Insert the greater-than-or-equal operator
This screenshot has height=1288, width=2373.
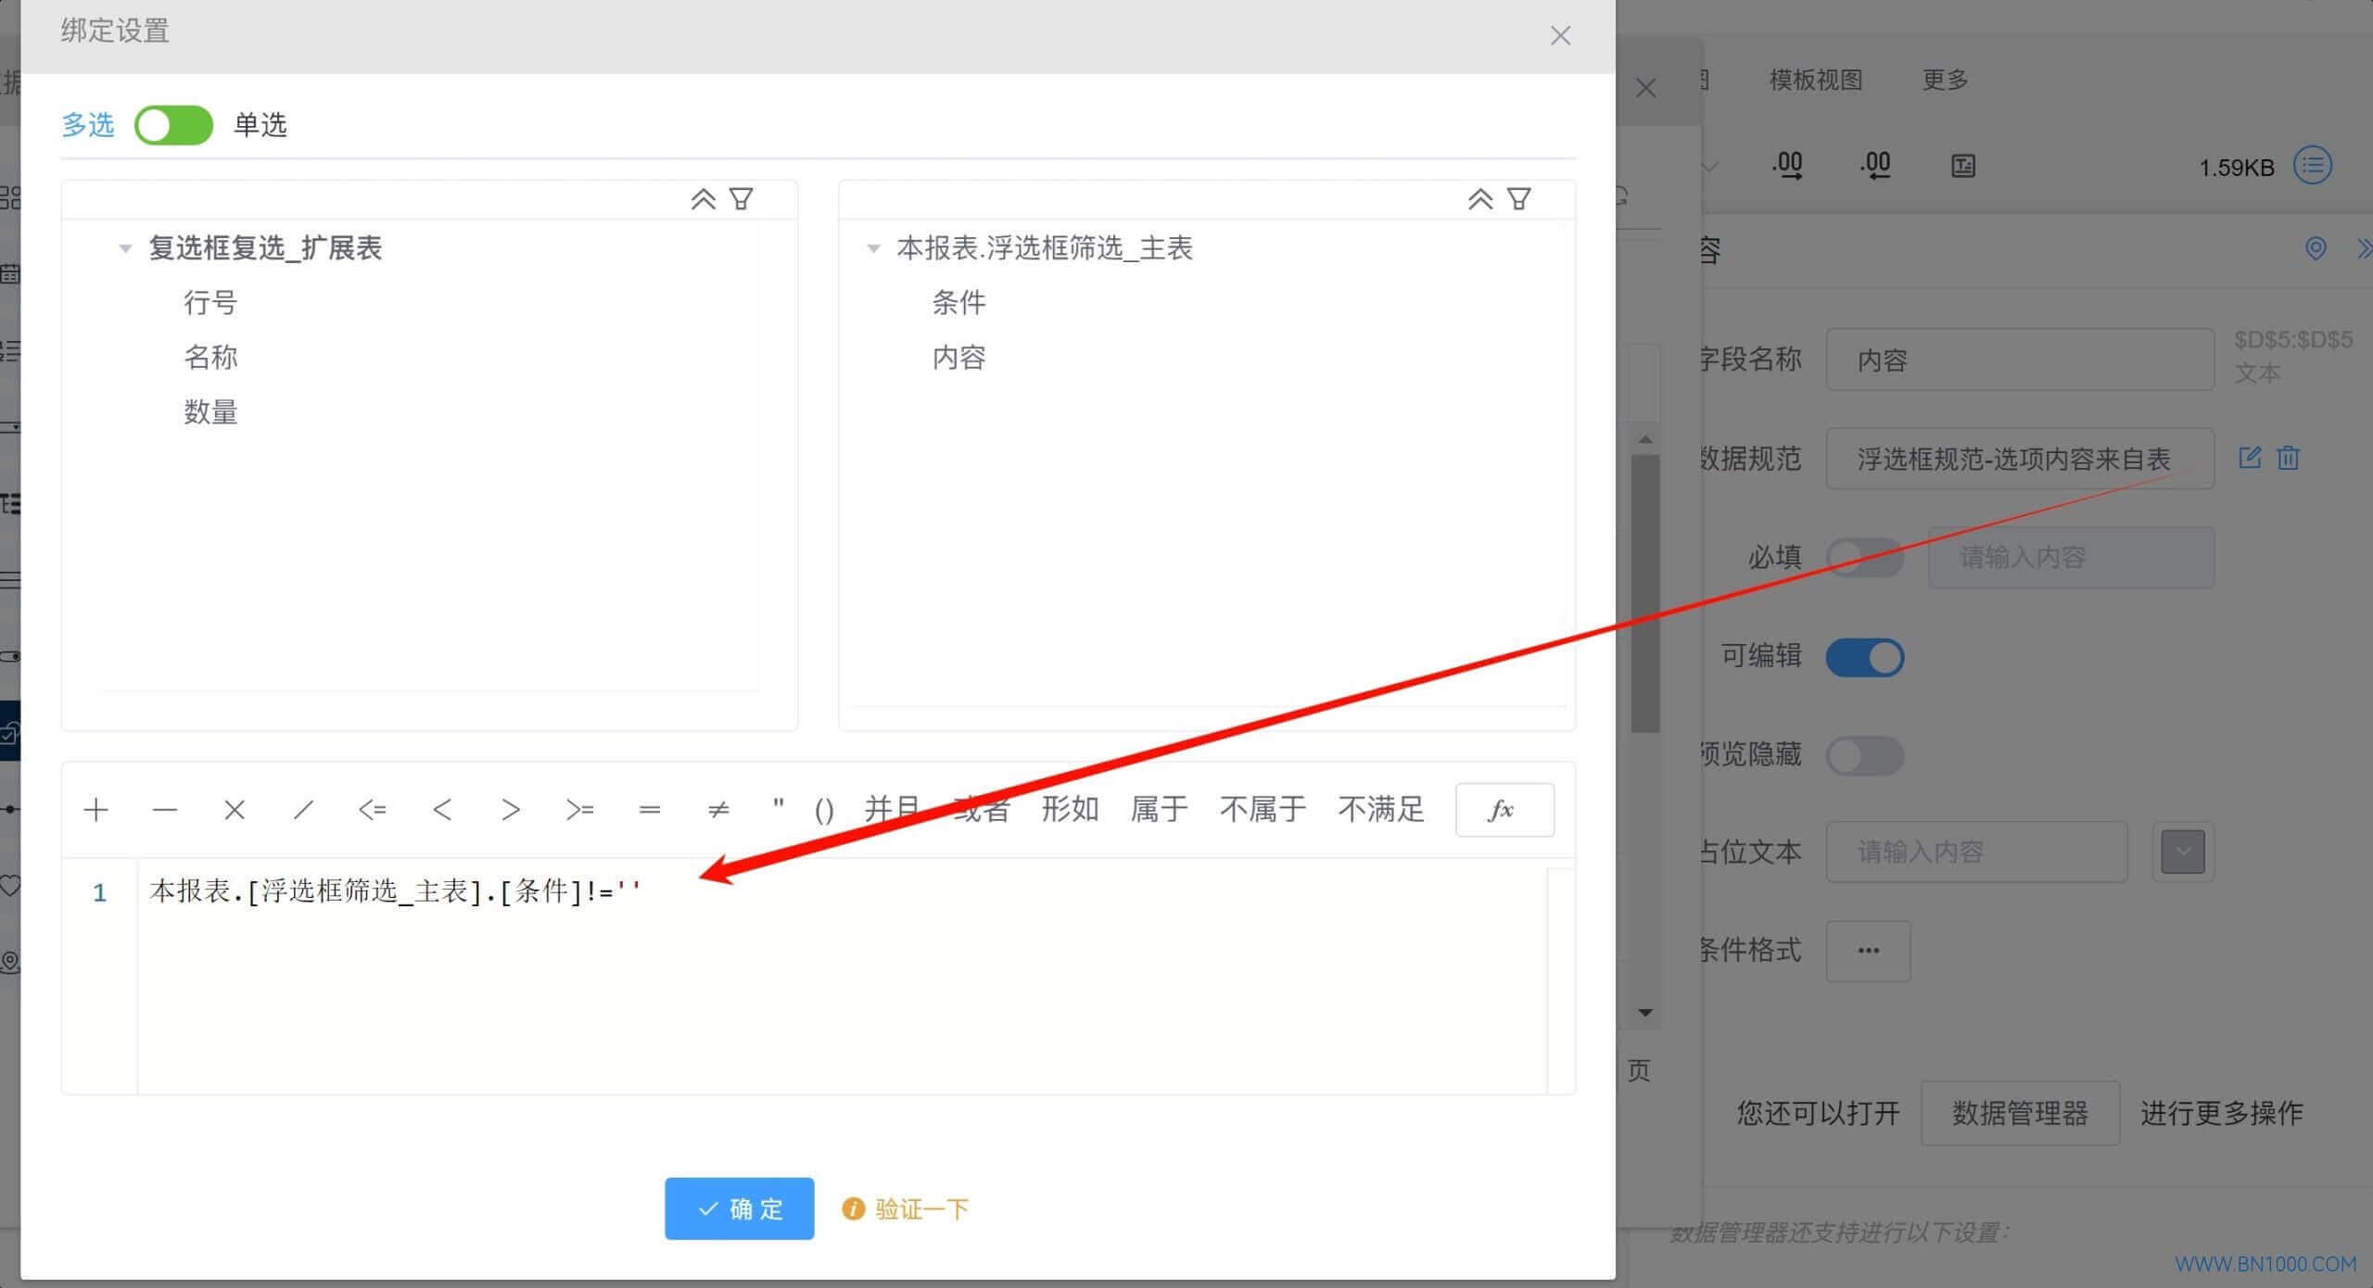580,810
